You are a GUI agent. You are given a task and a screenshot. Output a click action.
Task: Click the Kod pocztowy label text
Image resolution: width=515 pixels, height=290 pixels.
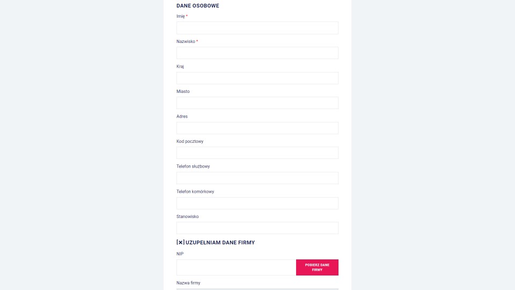pos(190,141)
